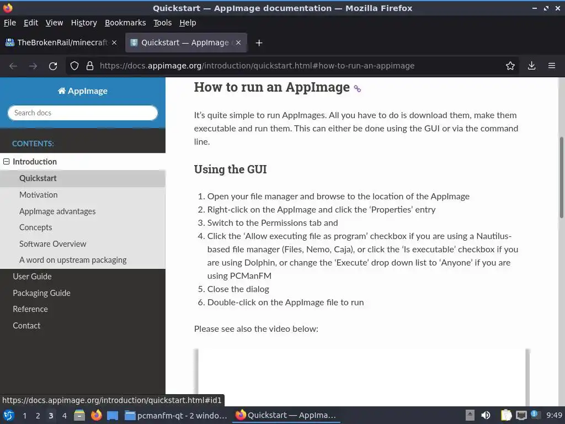Open A word on upstream packaging link

tap(73, 260)
